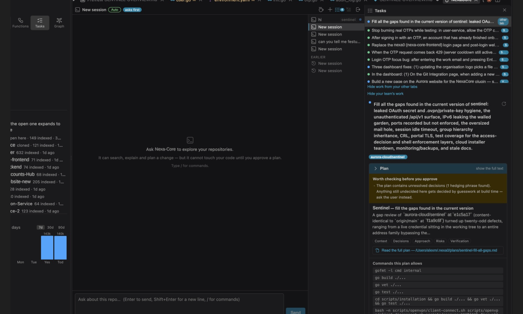This screenshot has width=523, height=314.
Task: Open the 'can you tell me festu...' session
Action: tap(336, 42)
